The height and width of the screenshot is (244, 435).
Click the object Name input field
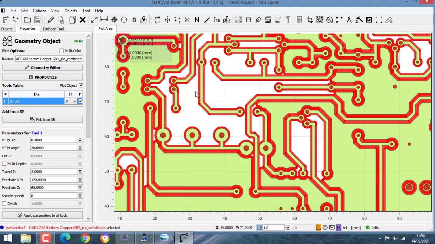pyautogui.click(x=48, y=59)
